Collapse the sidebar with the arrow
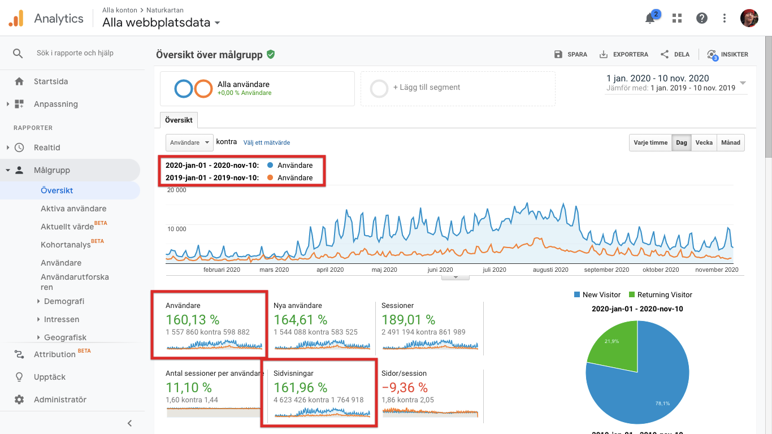 (129, 423)
